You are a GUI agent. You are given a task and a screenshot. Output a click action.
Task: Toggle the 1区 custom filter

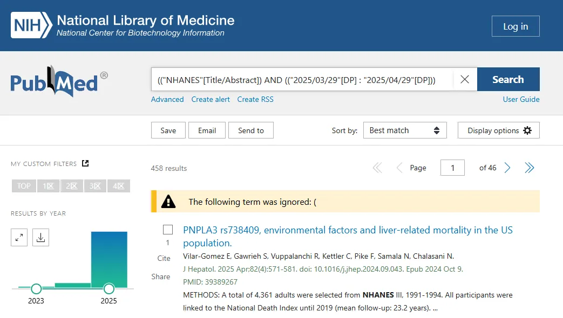coord(48,186)
